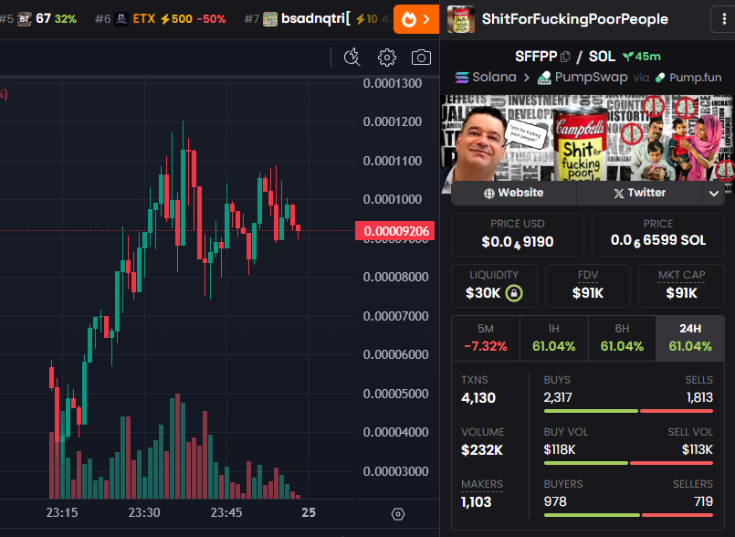Click the token banner image

coord(587,138)
